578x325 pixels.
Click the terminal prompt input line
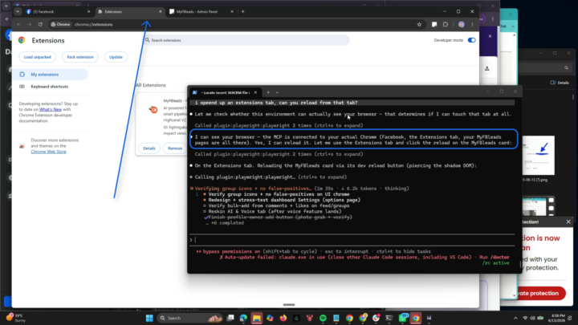352,240
